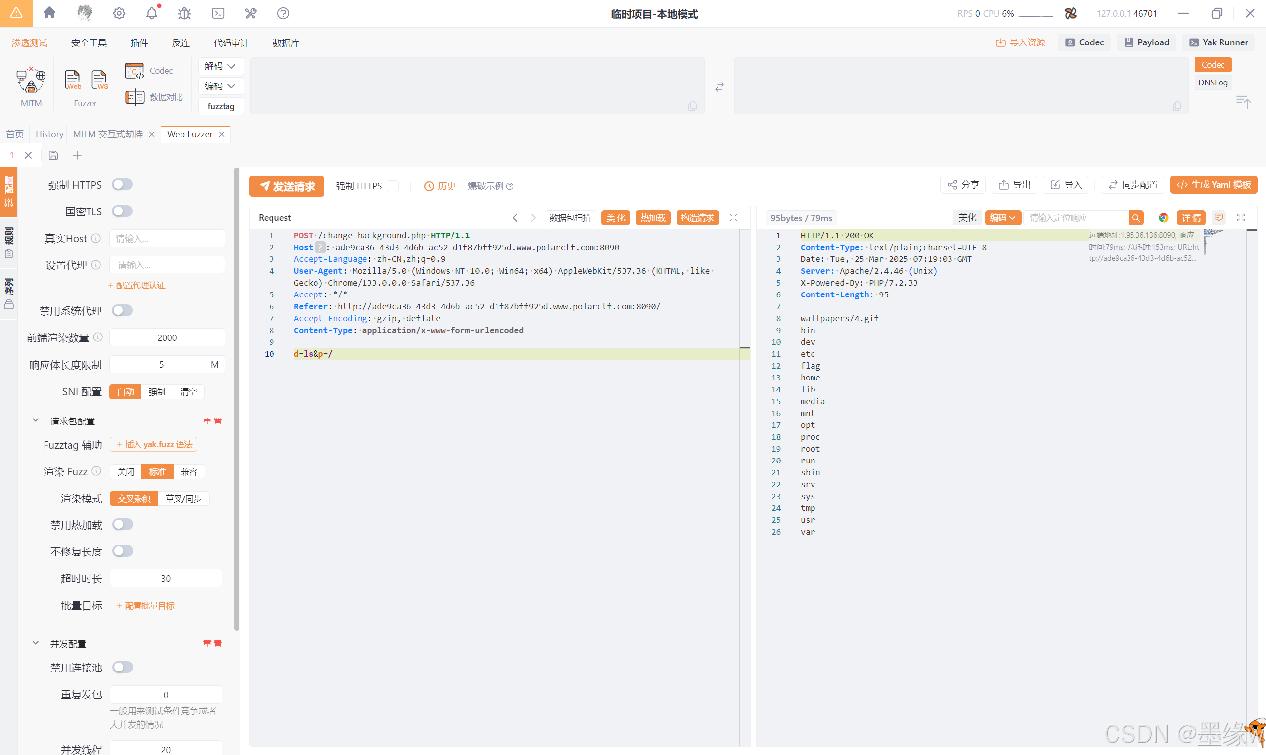The width and height of the screenshot is (1266, 755).
Task: Click the swap arrows between codec boxes
Action: (x=719, y=87)
